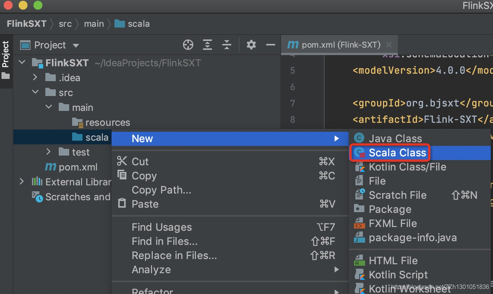Screen dimensions: 493x294
Task: Collapse the FlinkSXT project root arrow
Action: (x=22, y=63)
